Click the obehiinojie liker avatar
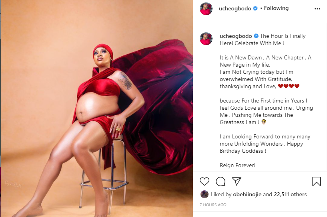The image size is (327, 217). 205,194
